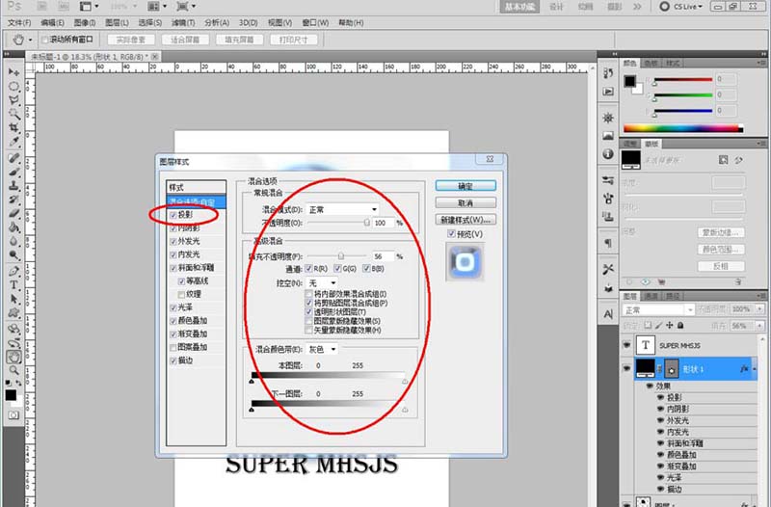Image resolution: width=771 pixels, height=507 pixels.
Task: Enable the 图案叠加 checkbox
Action: tap(173, 348)
